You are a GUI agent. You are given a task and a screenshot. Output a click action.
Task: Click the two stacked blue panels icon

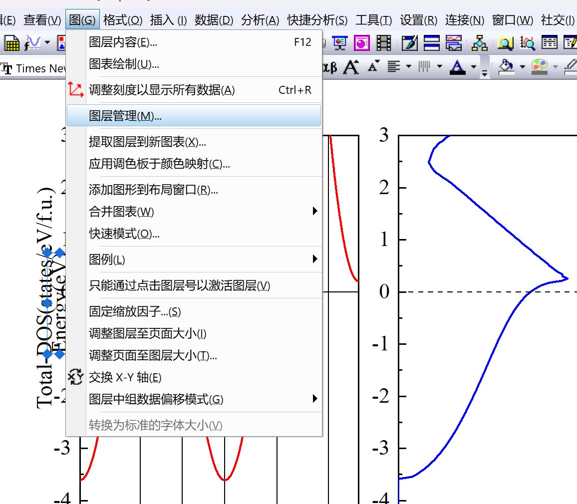432,43
